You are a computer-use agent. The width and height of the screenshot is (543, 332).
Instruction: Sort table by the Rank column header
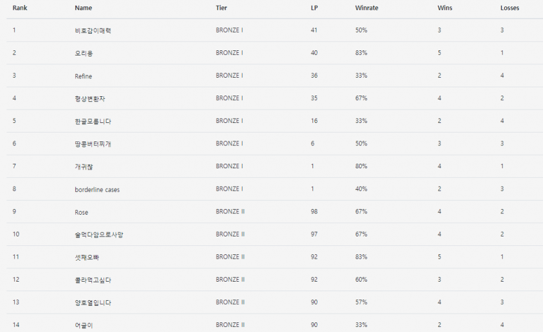(x=20, y=8)
